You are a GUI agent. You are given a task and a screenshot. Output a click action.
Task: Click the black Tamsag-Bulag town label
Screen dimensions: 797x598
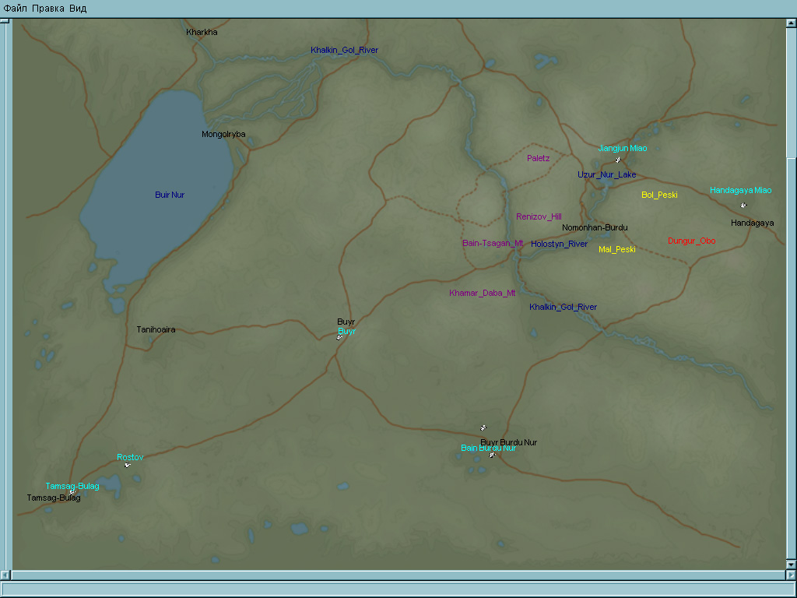[x=54, y=498]
